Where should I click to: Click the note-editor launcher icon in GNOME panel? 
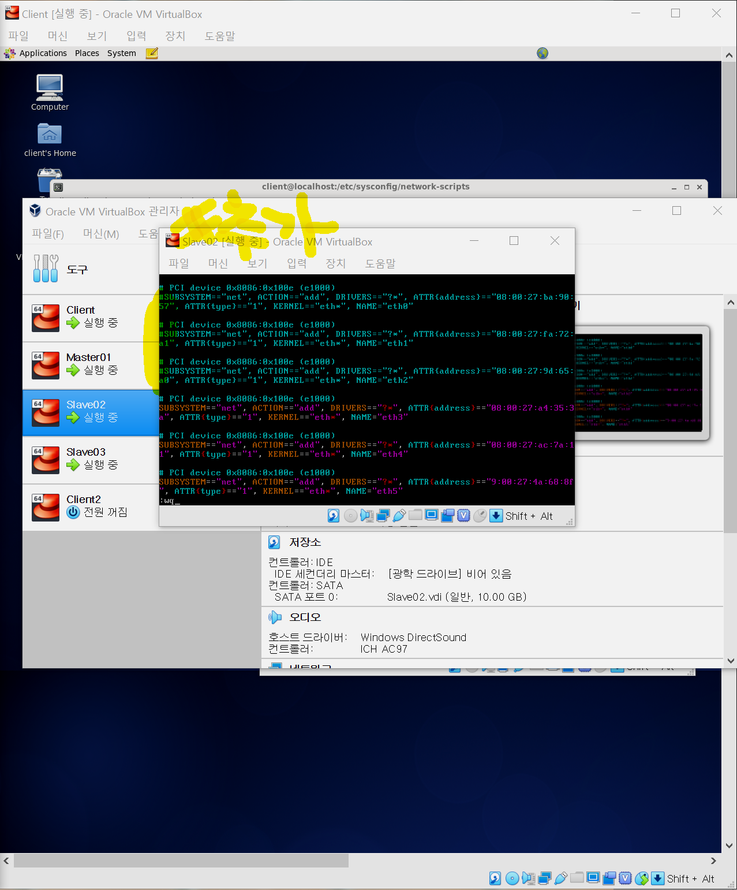(x=152, y=53)
